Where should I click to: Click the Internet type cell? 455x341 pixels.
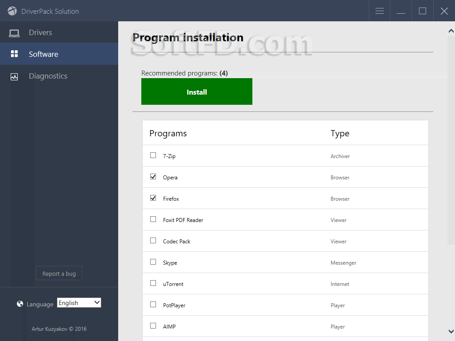pos(340,284)
